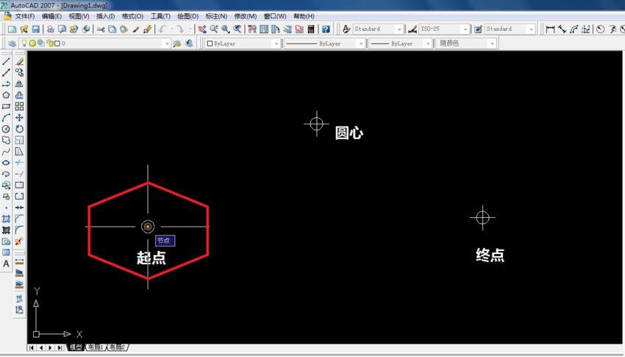Select the Ellipse tool
625x357 pixels.
click(6, 163)
